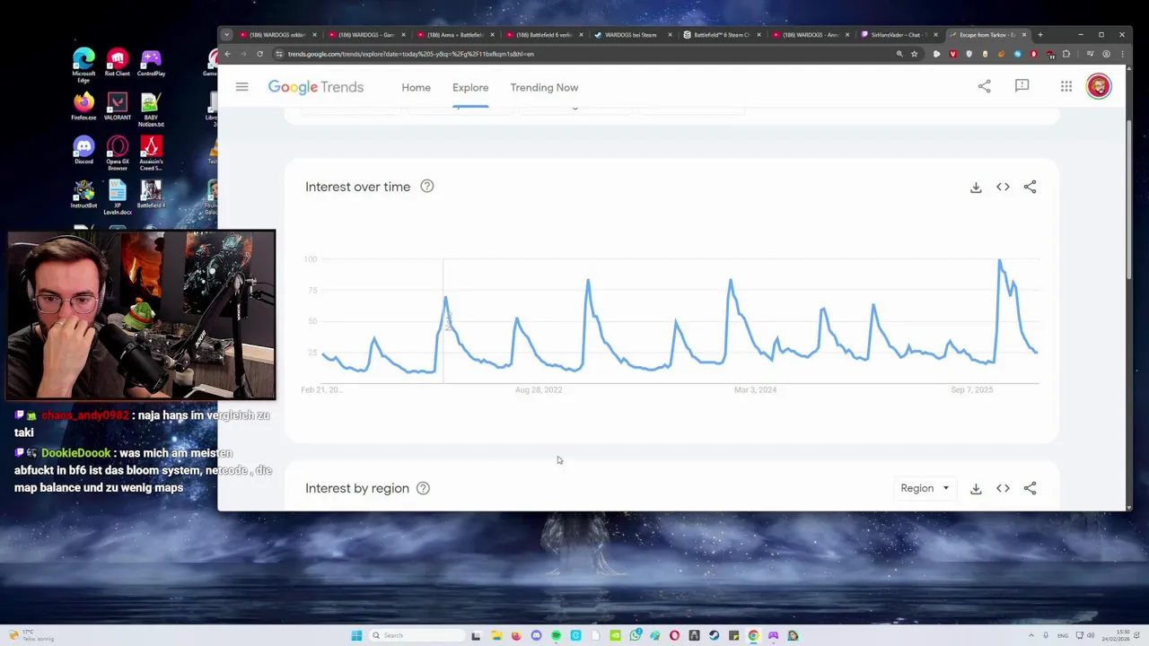The height and width of the screenshot is (646, 1149).
Task: Click chat username DookieDoook
Action: coord(75,454)
